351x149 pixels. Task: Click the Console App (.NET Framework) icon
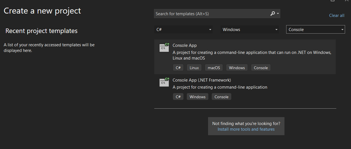(164, 82)
